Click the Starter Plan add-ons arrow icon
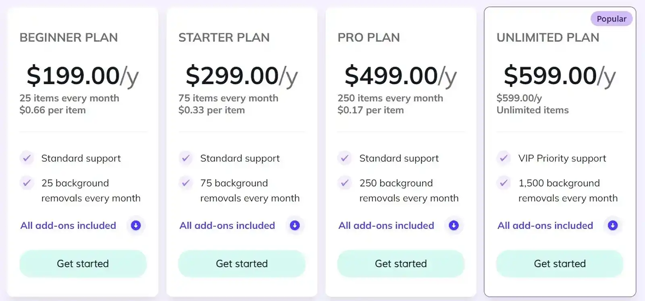Screen dimensions: 645x301 [x=295, y=226]
